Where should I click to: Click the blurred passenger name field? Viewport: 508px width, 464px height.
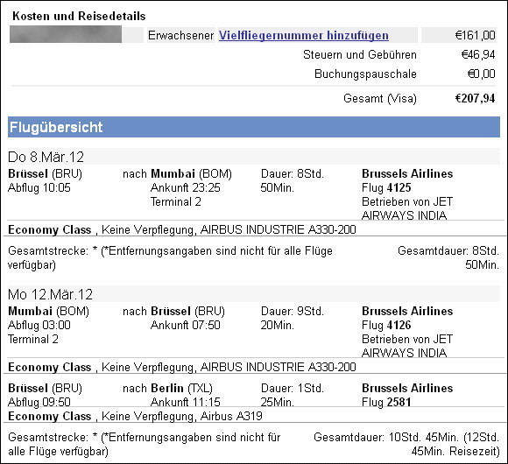[x=66, y=35]
